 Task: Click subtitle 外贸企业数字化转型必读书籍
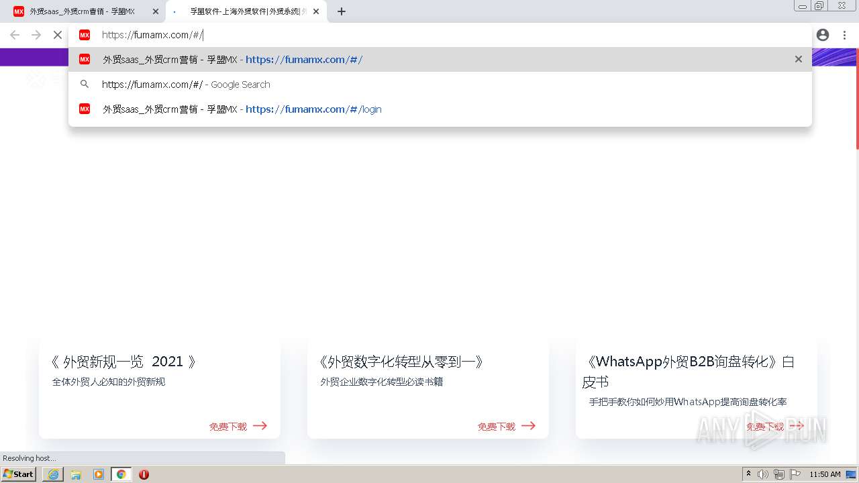click(381, 382)
